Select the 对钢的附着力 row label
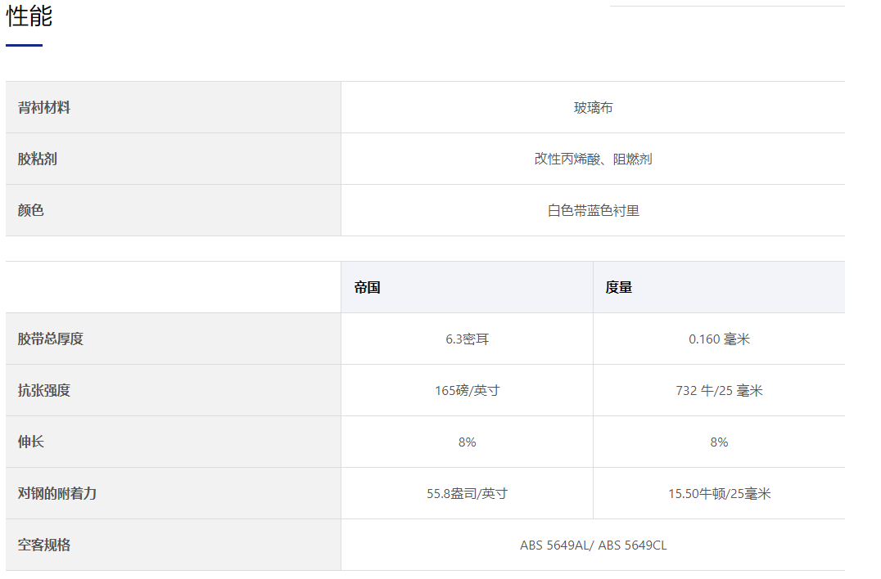This screenshot has width=881, height=579. pyautogui.click(x=57, y=494)
